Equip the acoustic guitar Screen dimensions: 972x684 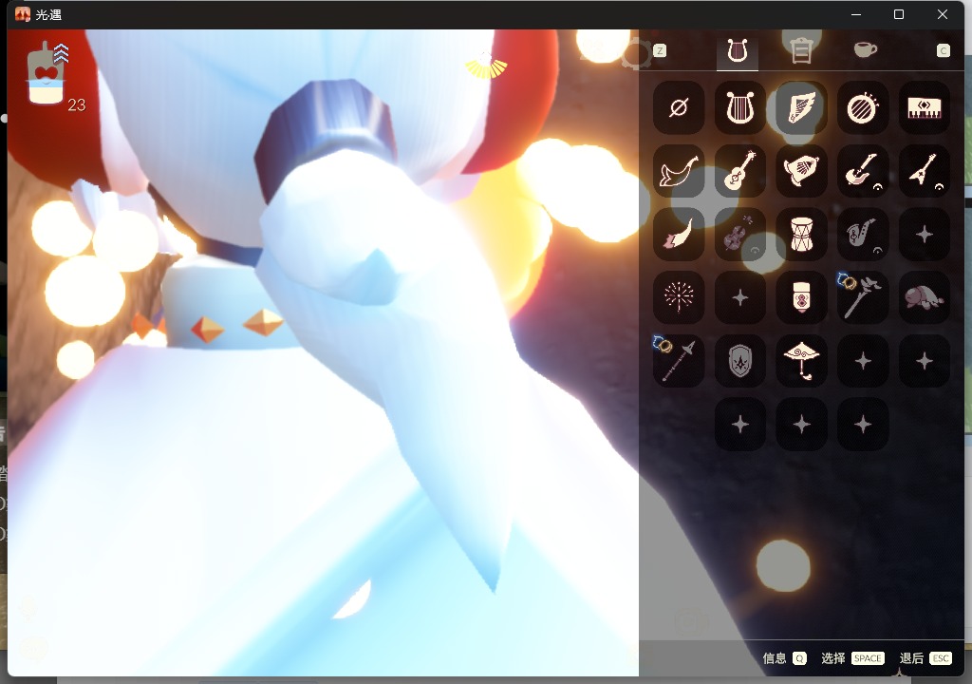(739, 171)
